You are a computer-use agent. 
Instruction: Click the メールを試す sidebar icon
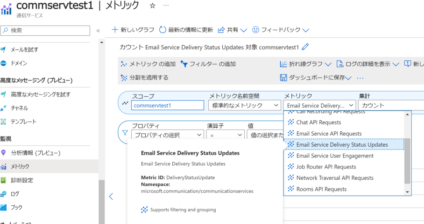point(3,50)
